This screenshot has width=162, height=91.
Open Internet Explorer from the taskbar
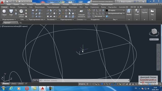click(11, 88)
